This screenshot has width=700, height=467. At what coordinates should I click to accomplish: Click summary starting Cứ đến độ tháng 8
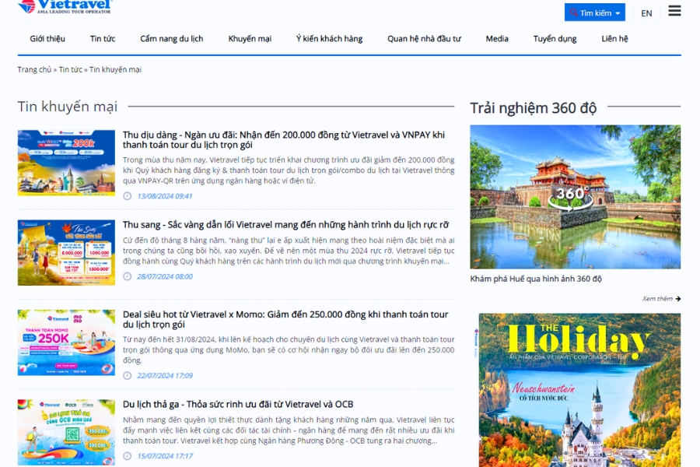(x=289, y=251)
